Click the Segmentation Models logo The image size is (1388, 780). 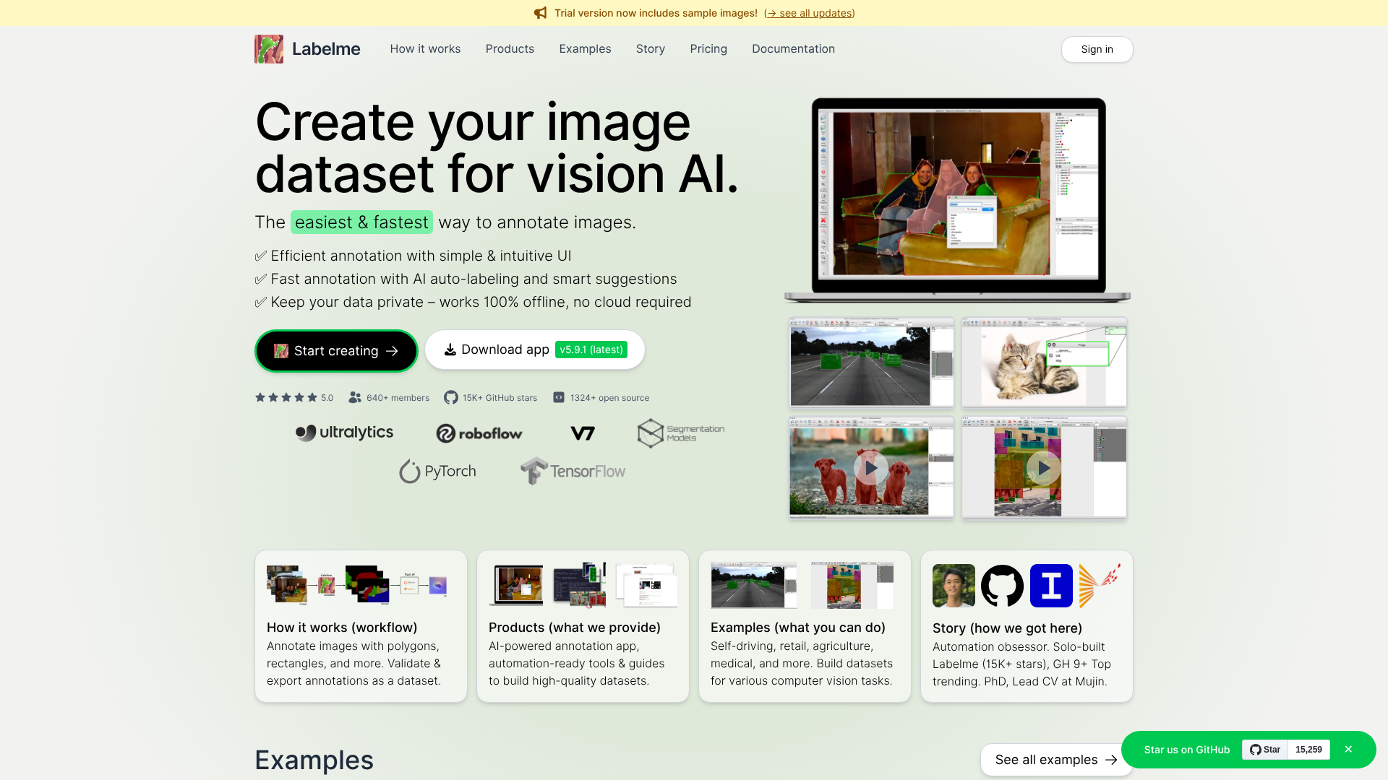point(680,432)
